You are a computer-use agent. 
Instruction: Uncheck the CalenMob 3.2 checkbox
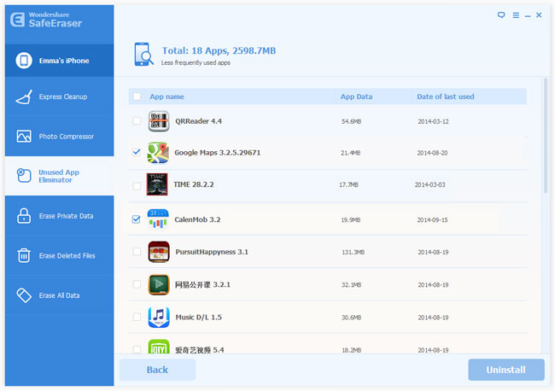coord(137,219)
